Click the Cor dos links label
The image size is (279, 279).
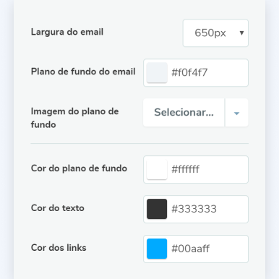coord(59,248)
